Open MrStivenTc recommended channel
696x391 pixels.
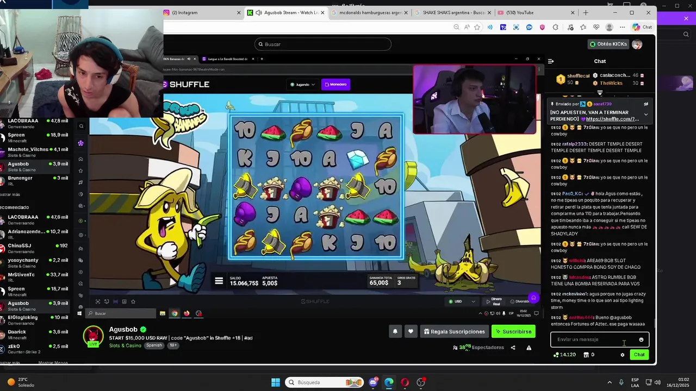tap(36, 277)
